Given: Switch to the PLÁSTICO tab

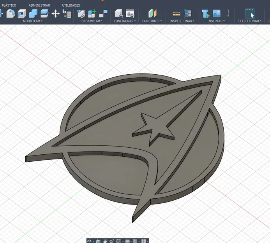Looking at the screenshot, I should pyautogui.click(x=9, y=5).
